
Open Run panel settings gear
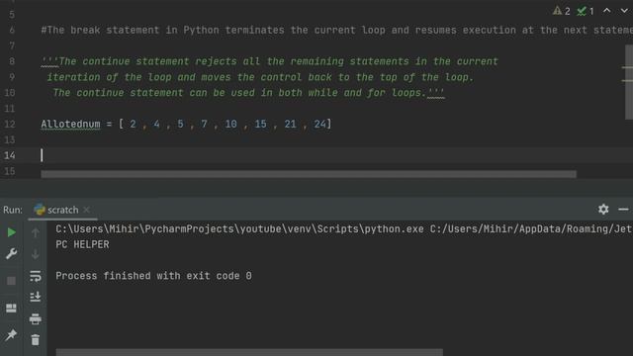tap(603, 209)
